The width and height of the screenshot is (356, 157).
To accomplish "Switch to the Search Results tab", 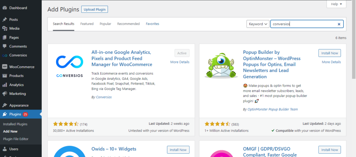I will pos(64,24).
